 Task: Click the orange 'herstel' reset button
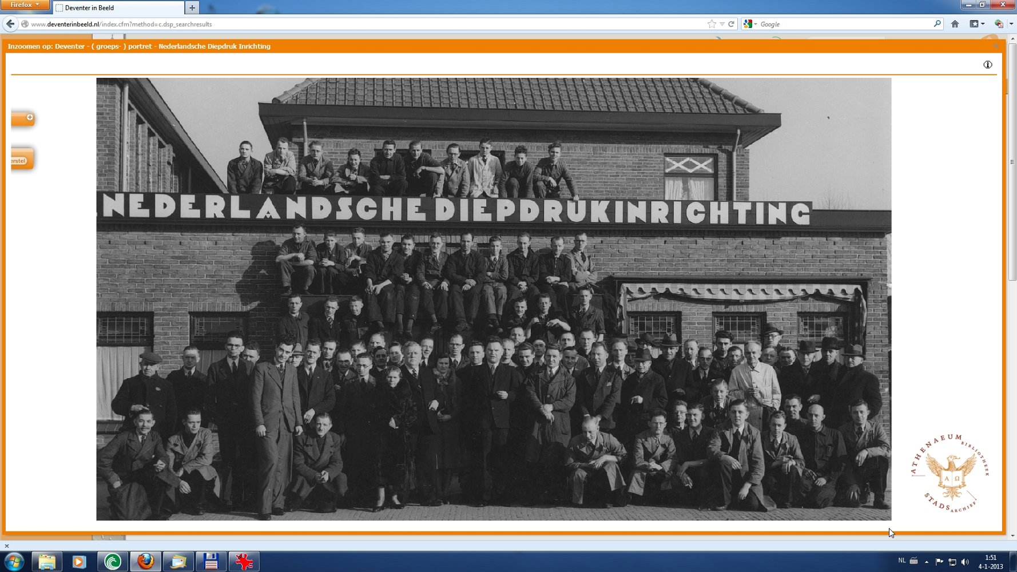pyautogui.click(x=22, y=160)
